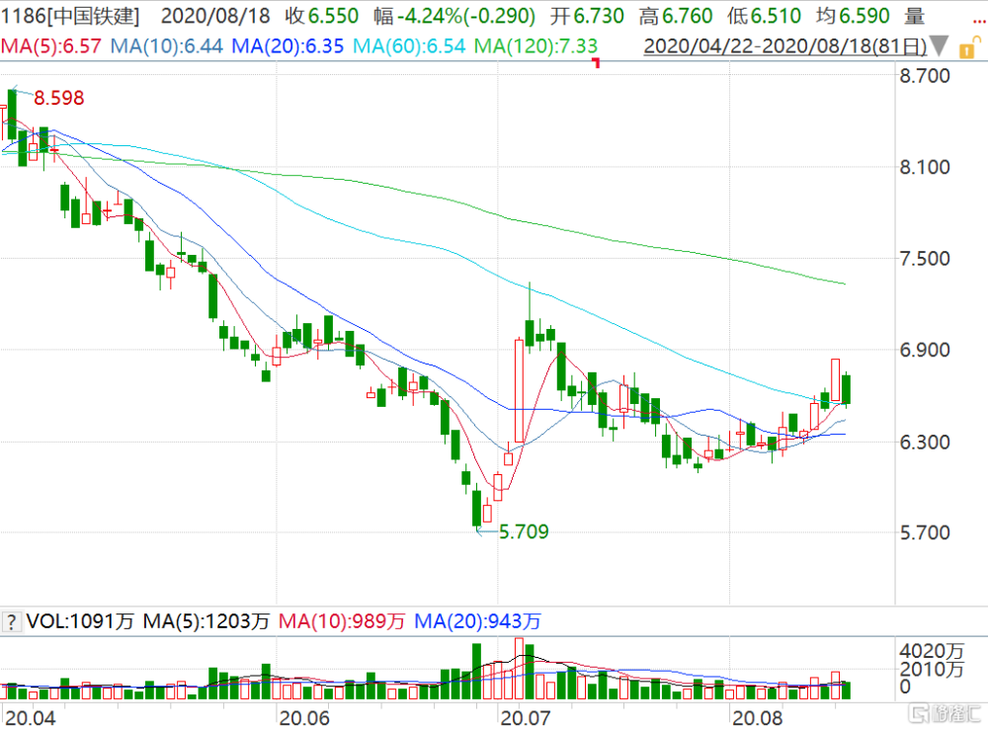This screenshot has height=731, width=988.
Task: Click the 2020/08/18 date in header
Action: tap(214, 16)
